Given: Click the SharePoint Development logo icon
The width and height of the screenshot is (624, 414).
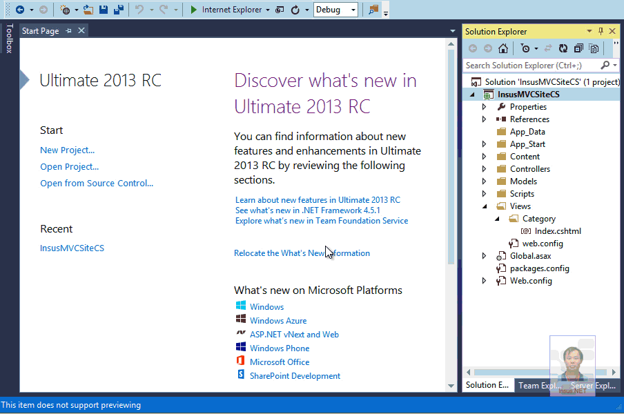Looking at the screenshot, I should (241, 374).
